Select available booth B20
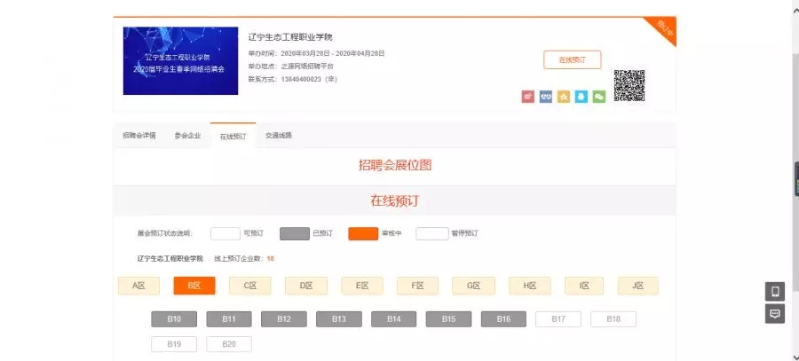Image resolution: width=799 pixels, height=361 pixels. pyautogui.click(x=229, y=344)
